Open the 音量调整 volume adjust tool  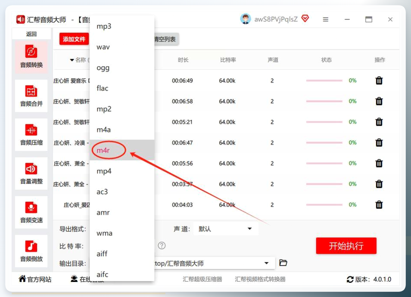[31, 173]
